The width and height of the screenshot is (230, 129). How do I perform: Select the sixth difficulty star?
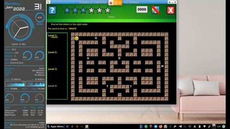pyautogui.click(x=108, y=10)
